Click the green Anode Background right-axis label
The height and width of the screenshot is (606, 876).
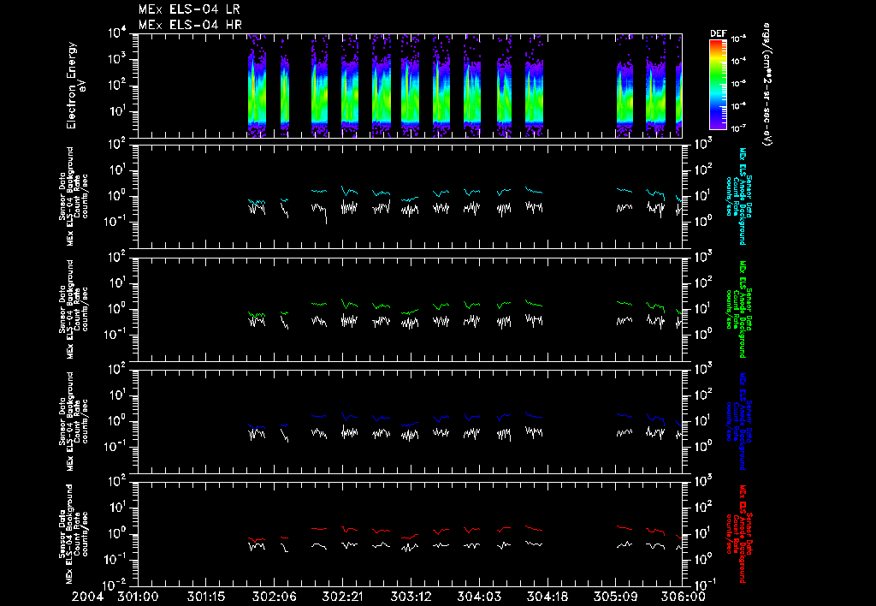742,309
